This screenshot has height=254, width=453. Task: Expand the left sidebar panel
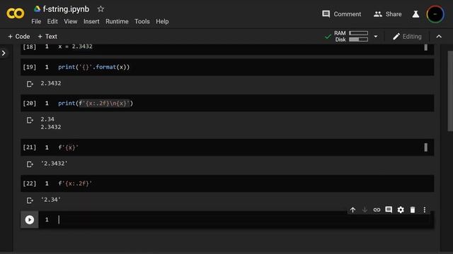[x=4, y=53]
